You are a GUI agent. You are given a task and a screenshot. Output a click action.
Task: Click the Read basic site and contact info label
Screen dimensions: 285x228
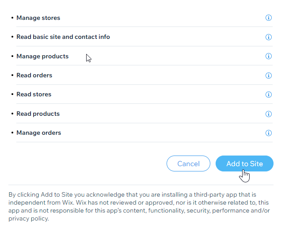click(63, 37)
